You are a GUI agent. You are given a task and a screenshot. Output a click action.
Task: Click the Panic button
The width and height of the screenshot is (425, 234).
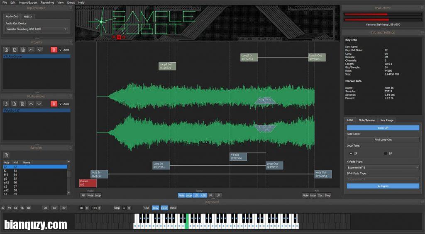tap(173, 208)
